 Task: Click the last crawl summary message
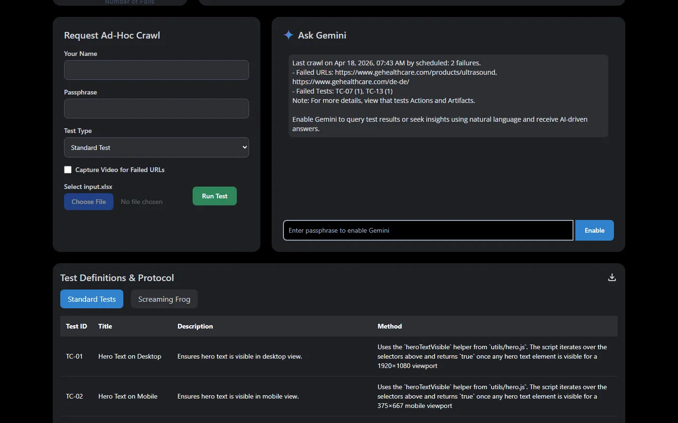pyautogui.click(x=448, y=95)
